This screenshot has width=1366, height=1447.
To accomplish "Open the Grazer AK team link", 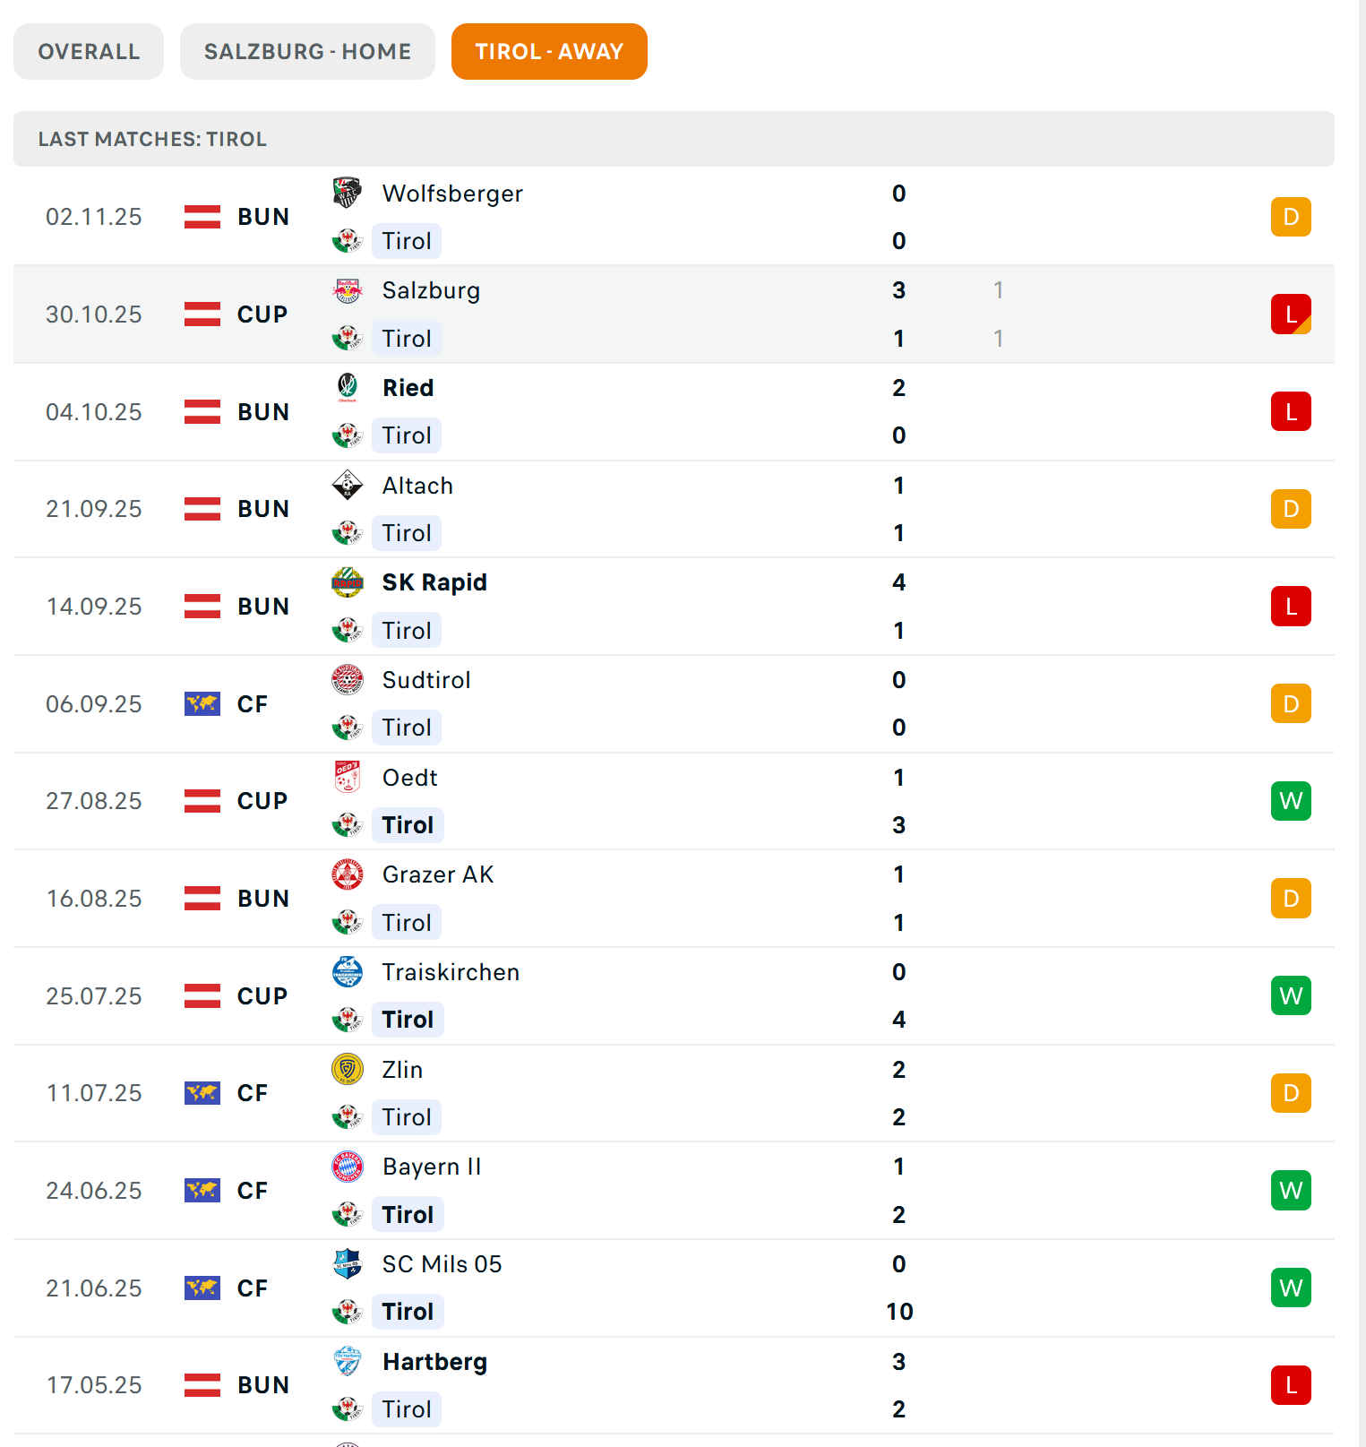I will pos(437,874).
